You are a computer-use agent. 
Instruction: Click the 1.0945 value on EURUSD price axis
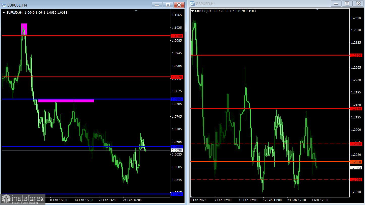point(177,53)
